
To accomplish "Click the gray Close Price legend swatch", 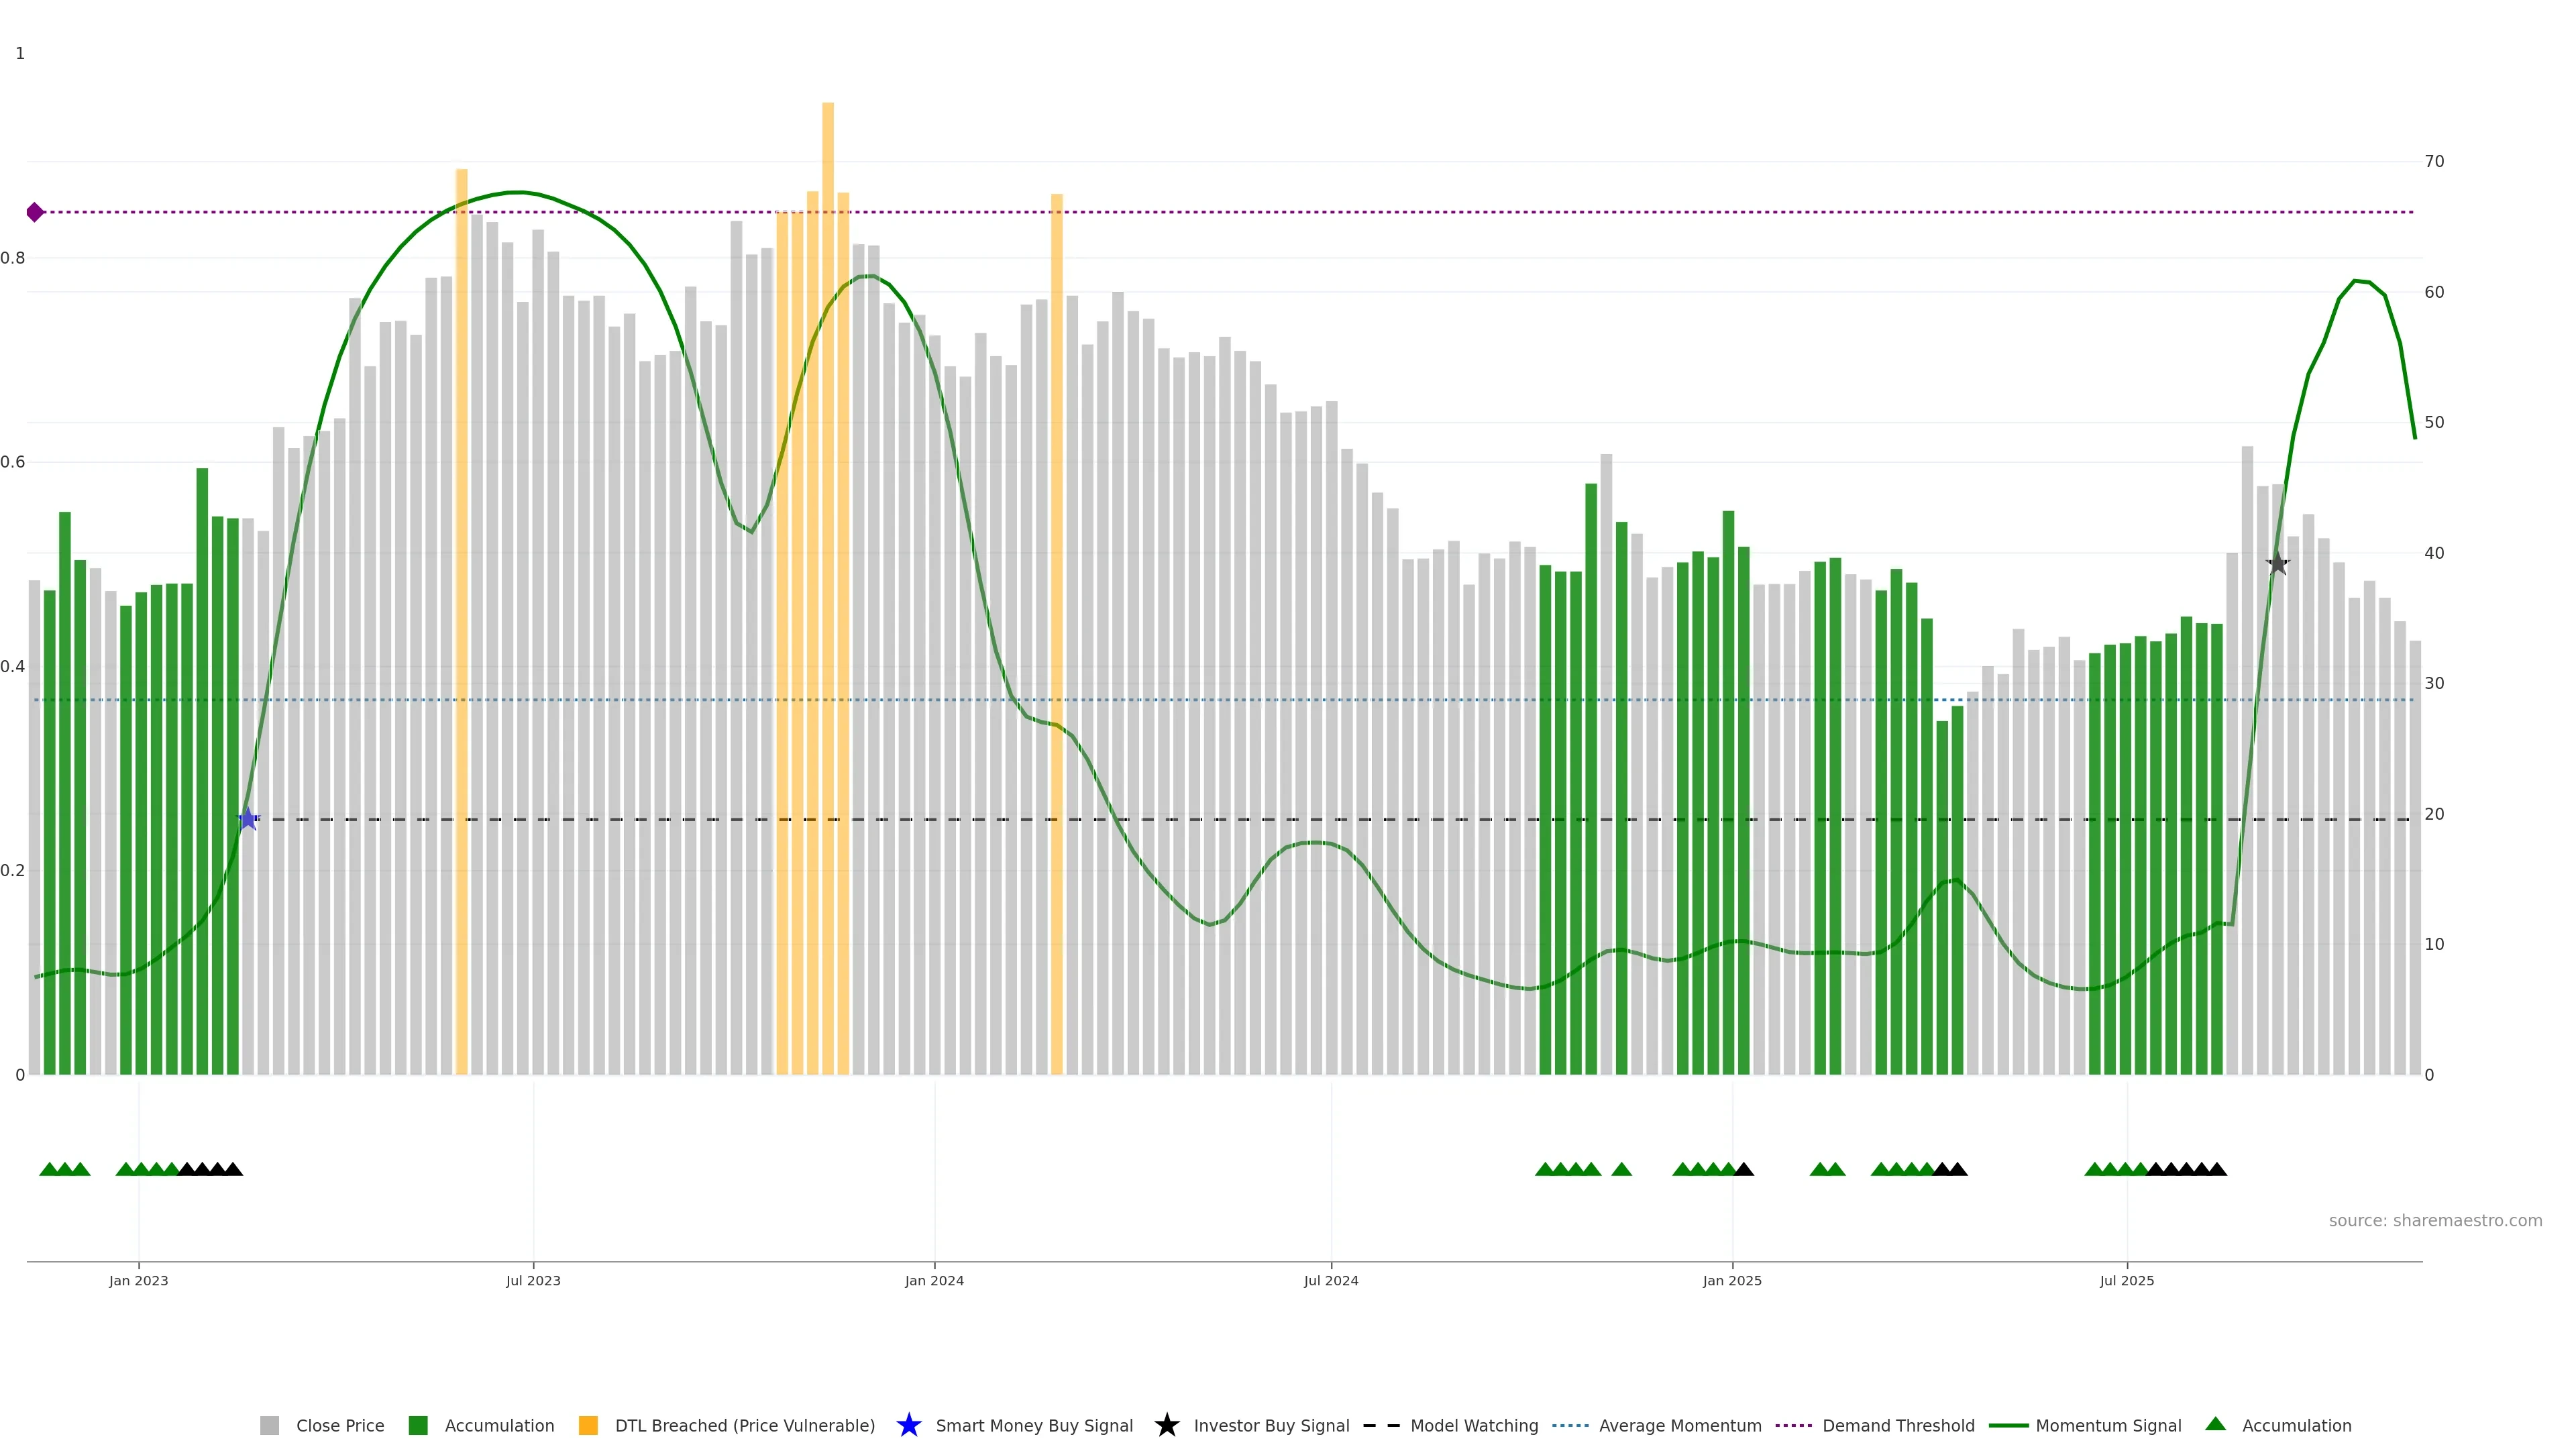I will 269,1425.
